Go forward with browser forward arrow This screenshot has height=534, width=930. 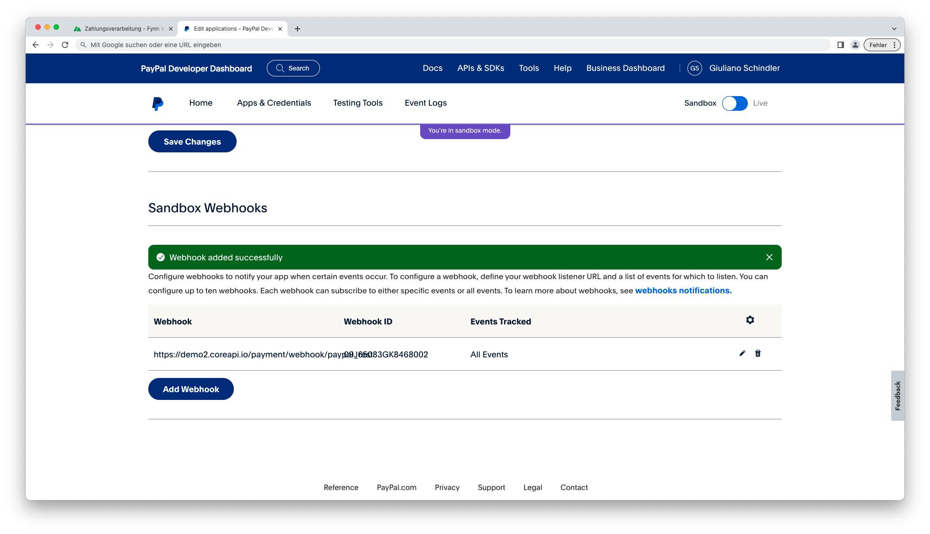pos(50,45)
